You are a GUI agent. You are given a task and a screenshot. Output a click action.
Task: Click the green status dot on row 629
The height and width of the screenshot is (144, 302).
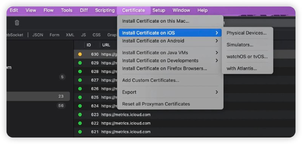tap(80, 63)
